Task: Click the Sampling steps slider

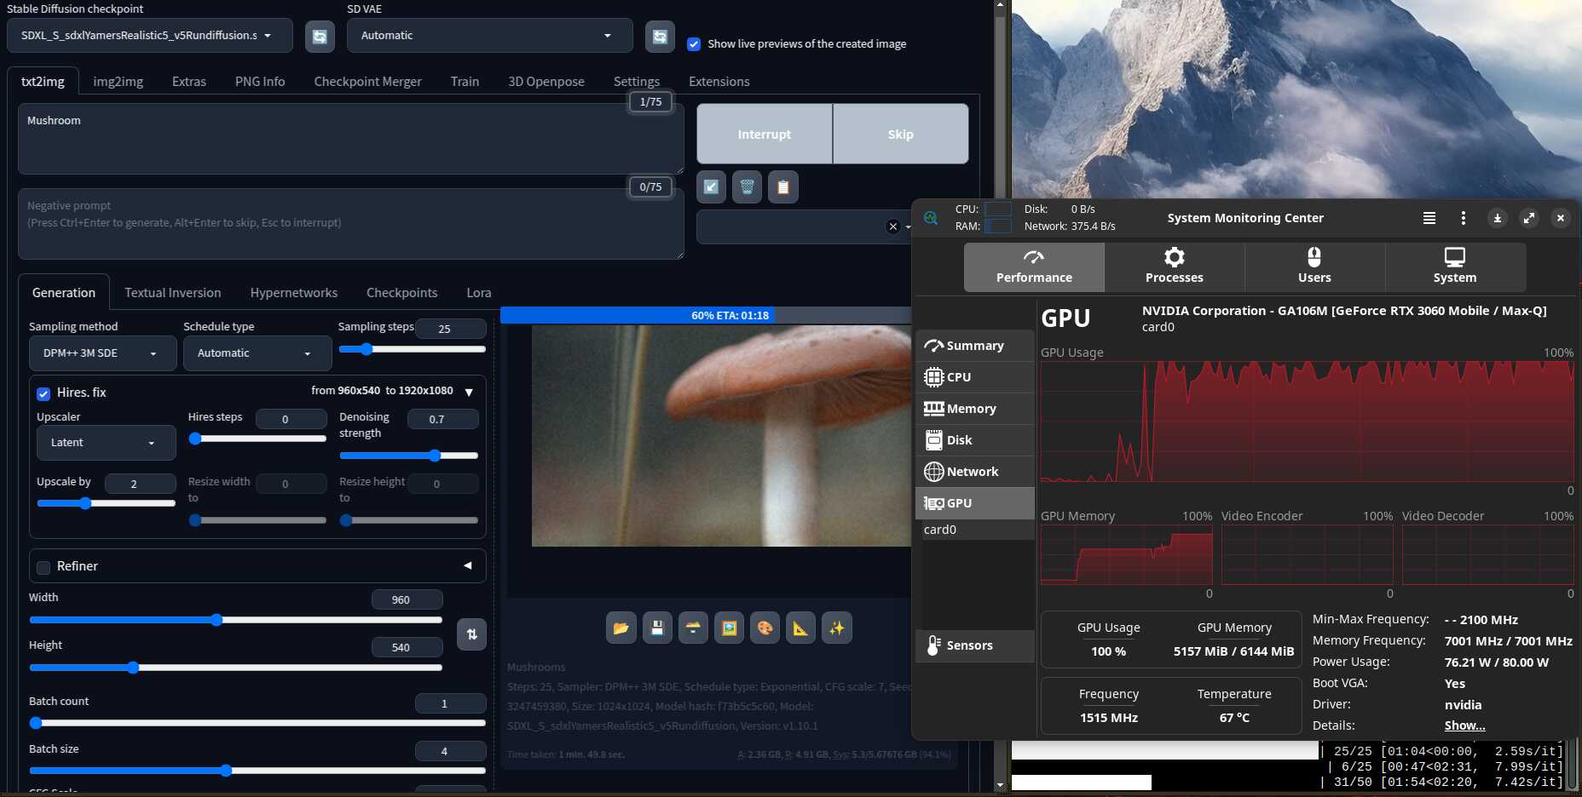Action: click(x=413, y=349)
